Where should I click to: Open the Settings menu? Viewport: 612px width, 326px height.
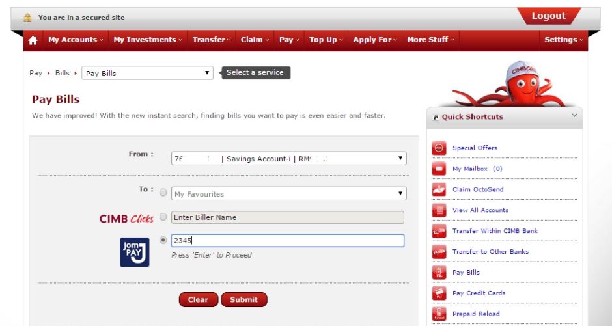[564, 40]
